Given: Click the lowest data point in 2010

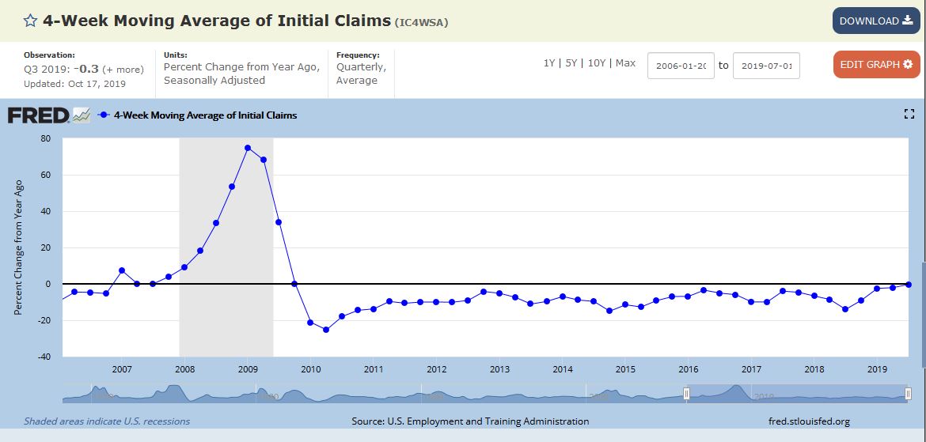Looking at the screenshot, I should 325,330.
